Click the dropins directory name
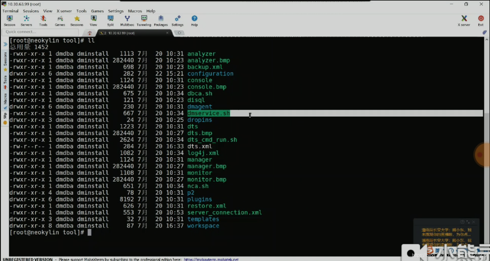The image size is (490, 261). 200,120
